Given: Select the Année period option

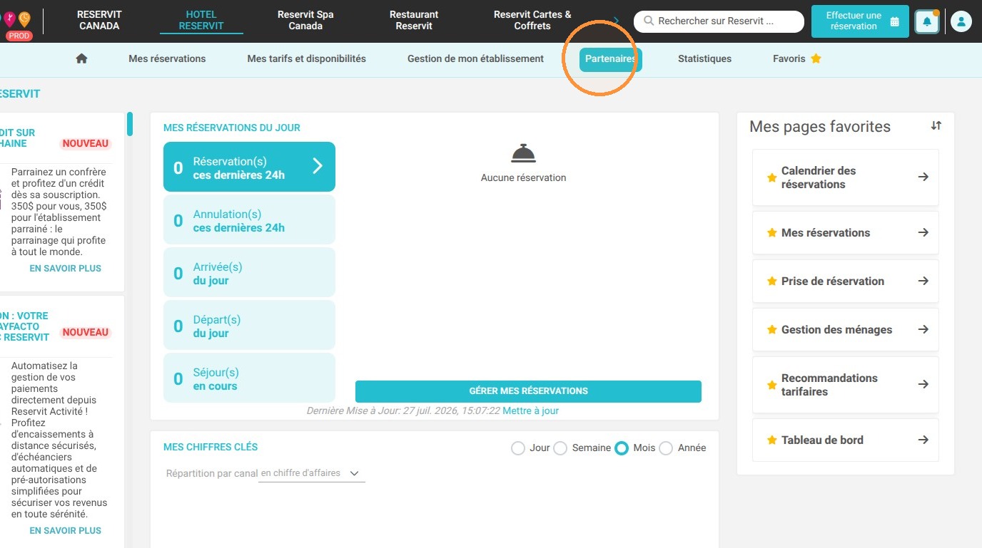Looking at the screenshot, I should pyautogui.click(x=666, y=448).
